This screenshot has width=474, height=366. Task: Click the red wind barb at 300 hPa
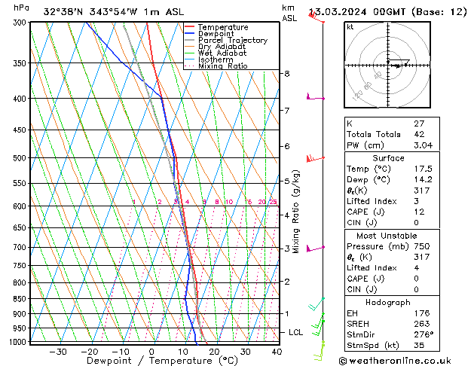point(317,18)
